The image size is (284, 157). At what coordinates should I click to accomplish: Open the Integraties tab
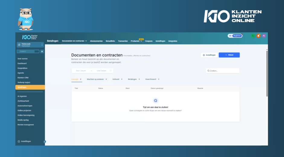pos(173,41)
